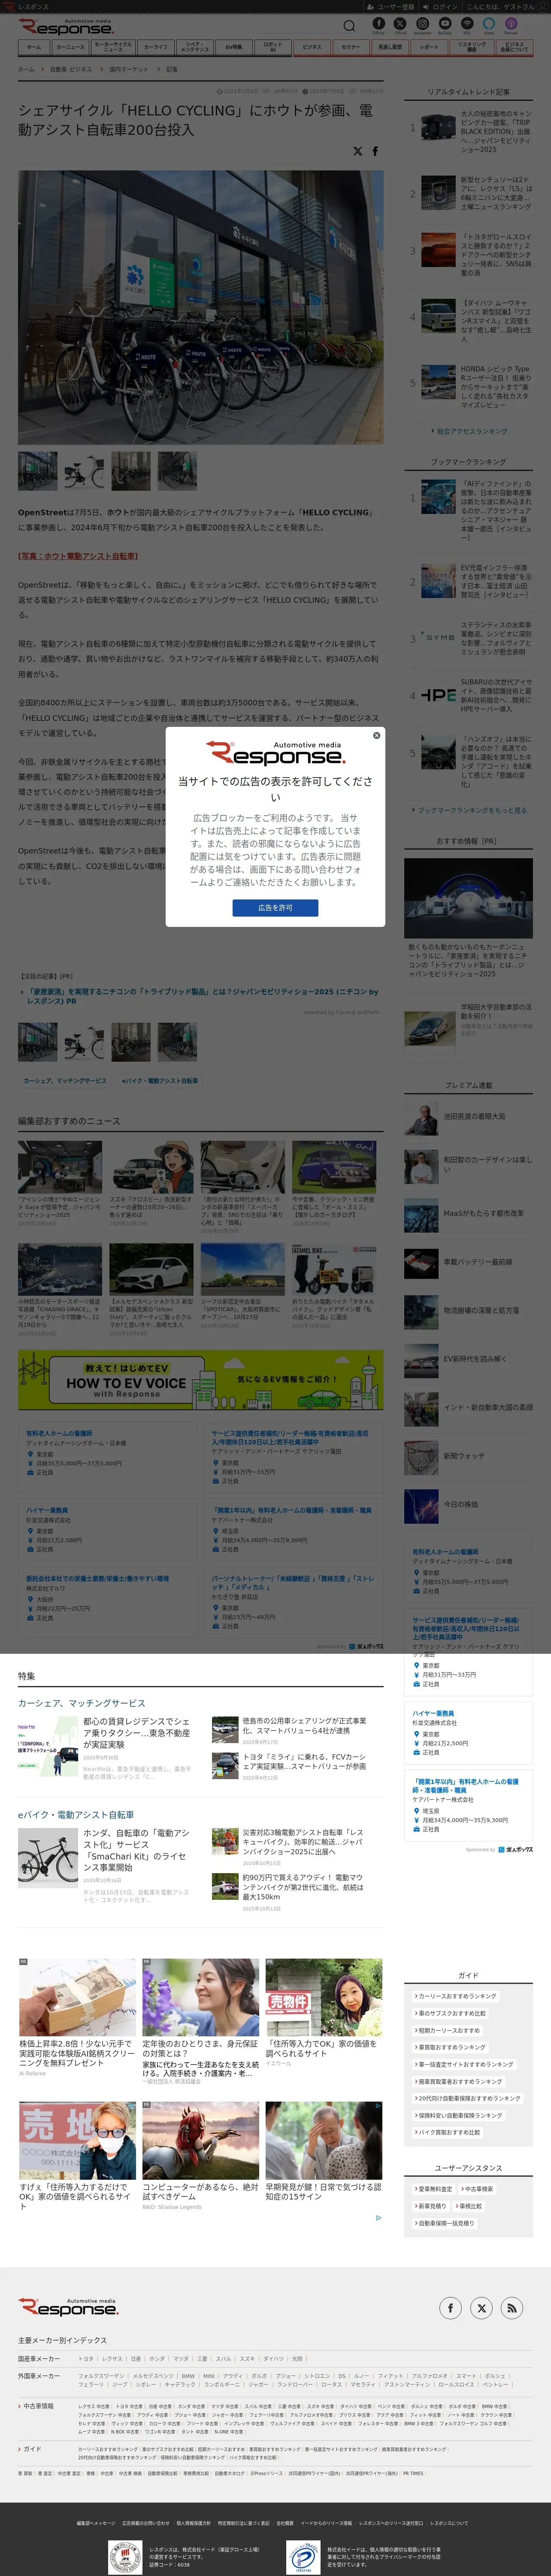Open 写真：ホウト電動アシスト自転車 red link

[x=78, y=556]
